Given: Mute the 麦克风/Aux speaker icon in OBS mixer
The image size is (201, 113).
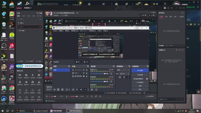Looking at the screenshot, I should (107, 74).
